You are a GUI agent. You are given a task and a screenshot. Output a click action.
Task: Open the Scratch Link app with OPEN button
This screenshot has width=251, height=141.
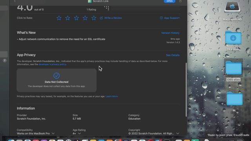(169, 1)
